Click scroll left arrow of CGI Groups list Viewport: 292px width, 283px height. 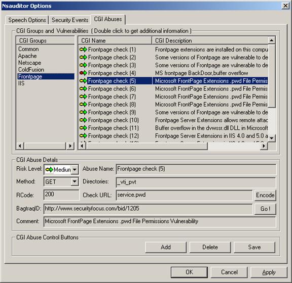coord(20,146)
